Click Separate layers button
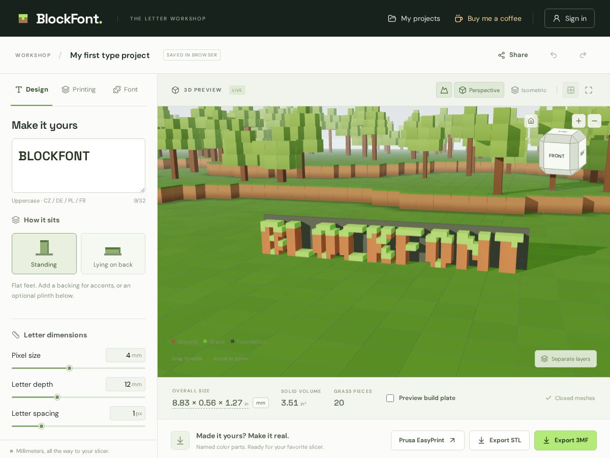The width and height of the screenshot is (610, 458). click(x=566, y=359)
